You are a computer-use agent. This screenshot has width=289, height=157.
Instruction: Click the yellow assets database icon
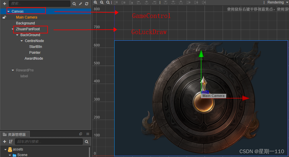10,149
